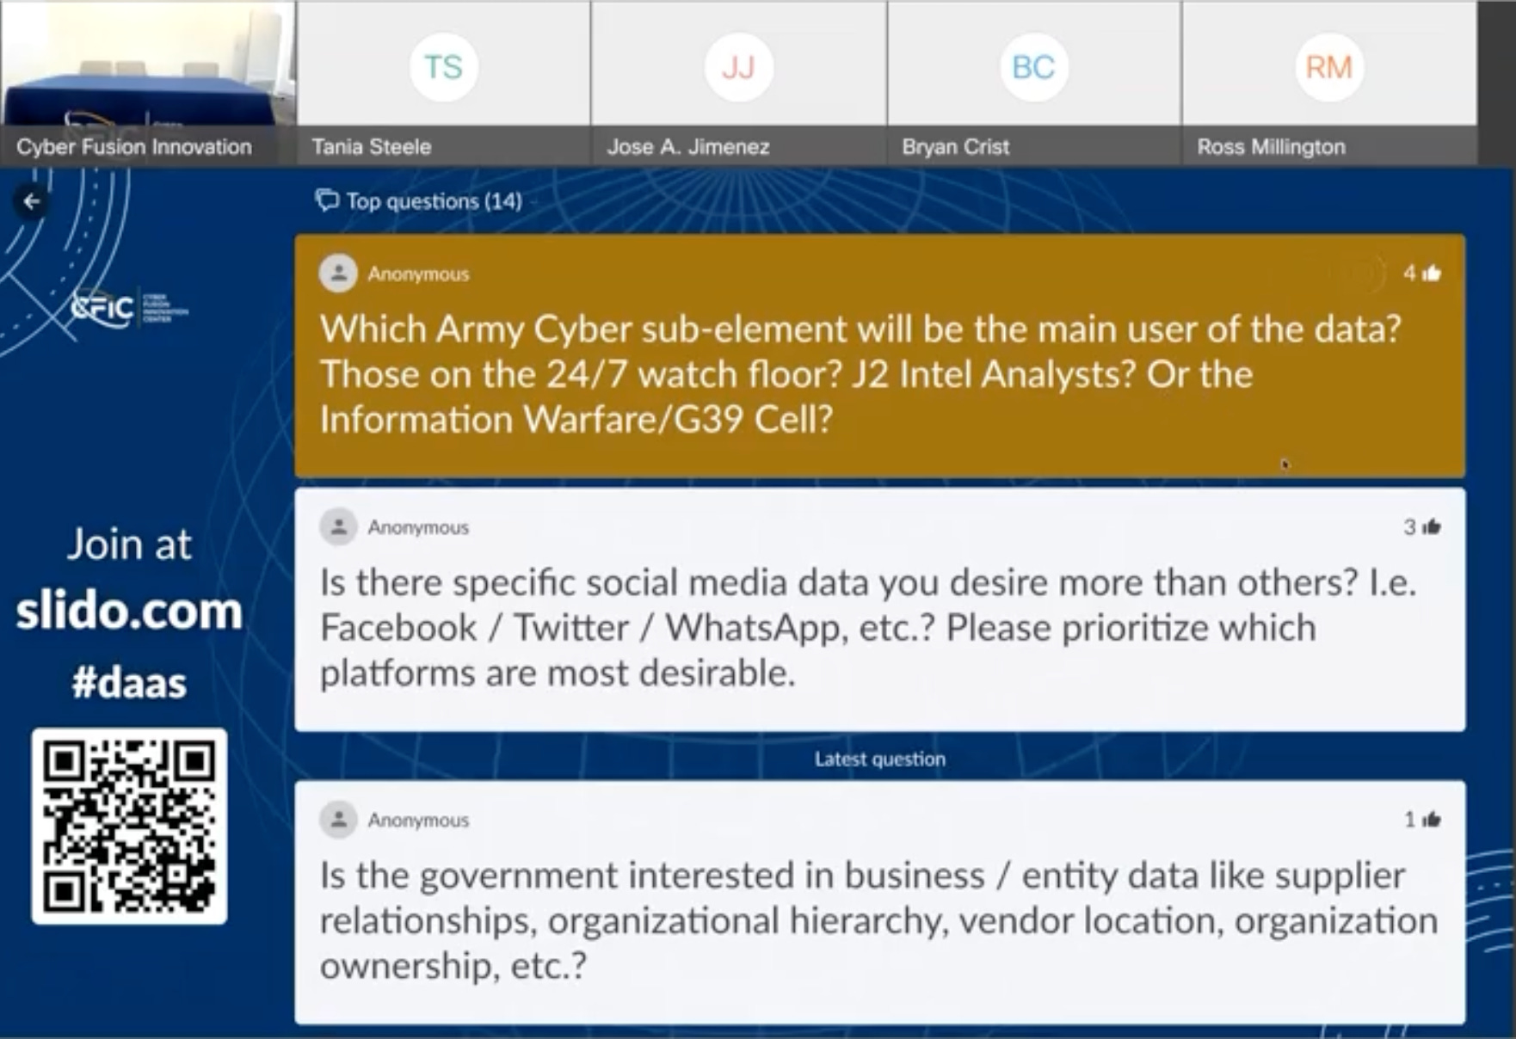This screenshot has width=1516, height=1039.
Task: Click the Tania Steele name label
Action: 372,147
